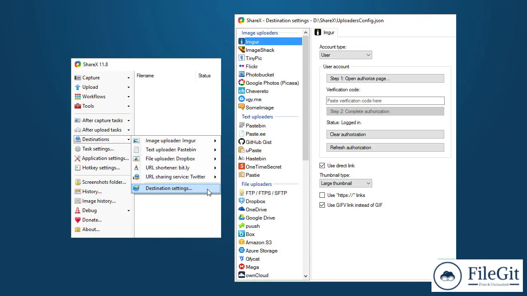Screen dimensions: 527x296
Task: Click the Google Drive uploader icon
Action: click(x=242, y=217)
